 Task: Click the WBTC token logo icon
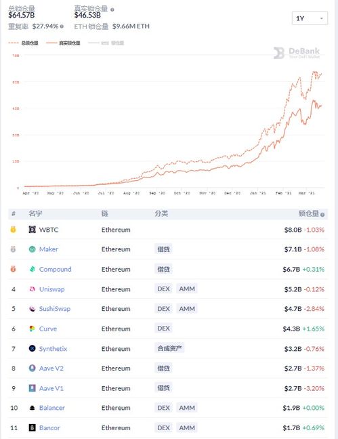33,230
